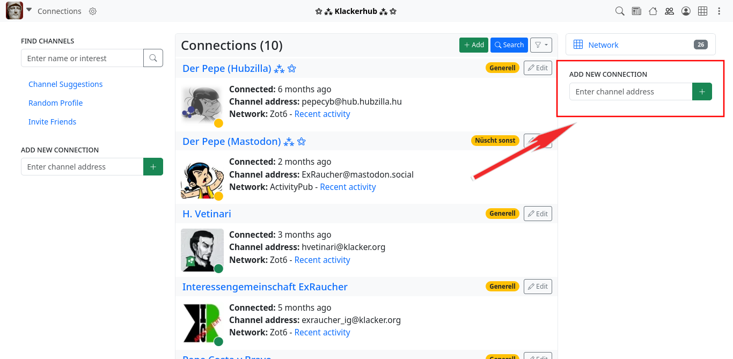Screen dimensions: 733x359
Task: Click the Interessengemeinschaft ExRaucher avatar thumbnail
Action: (x=202, y=323)
